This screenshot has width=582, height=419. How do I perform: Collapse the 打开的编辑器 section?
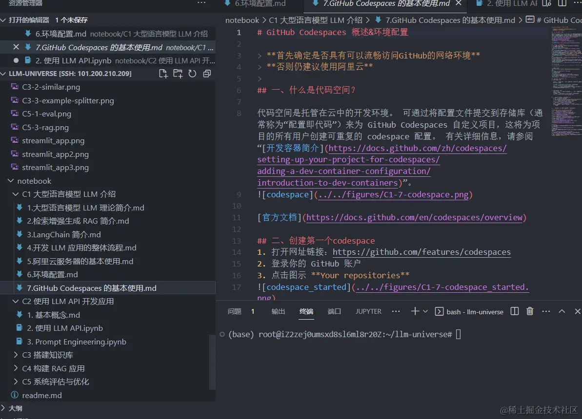click(4, 19)
